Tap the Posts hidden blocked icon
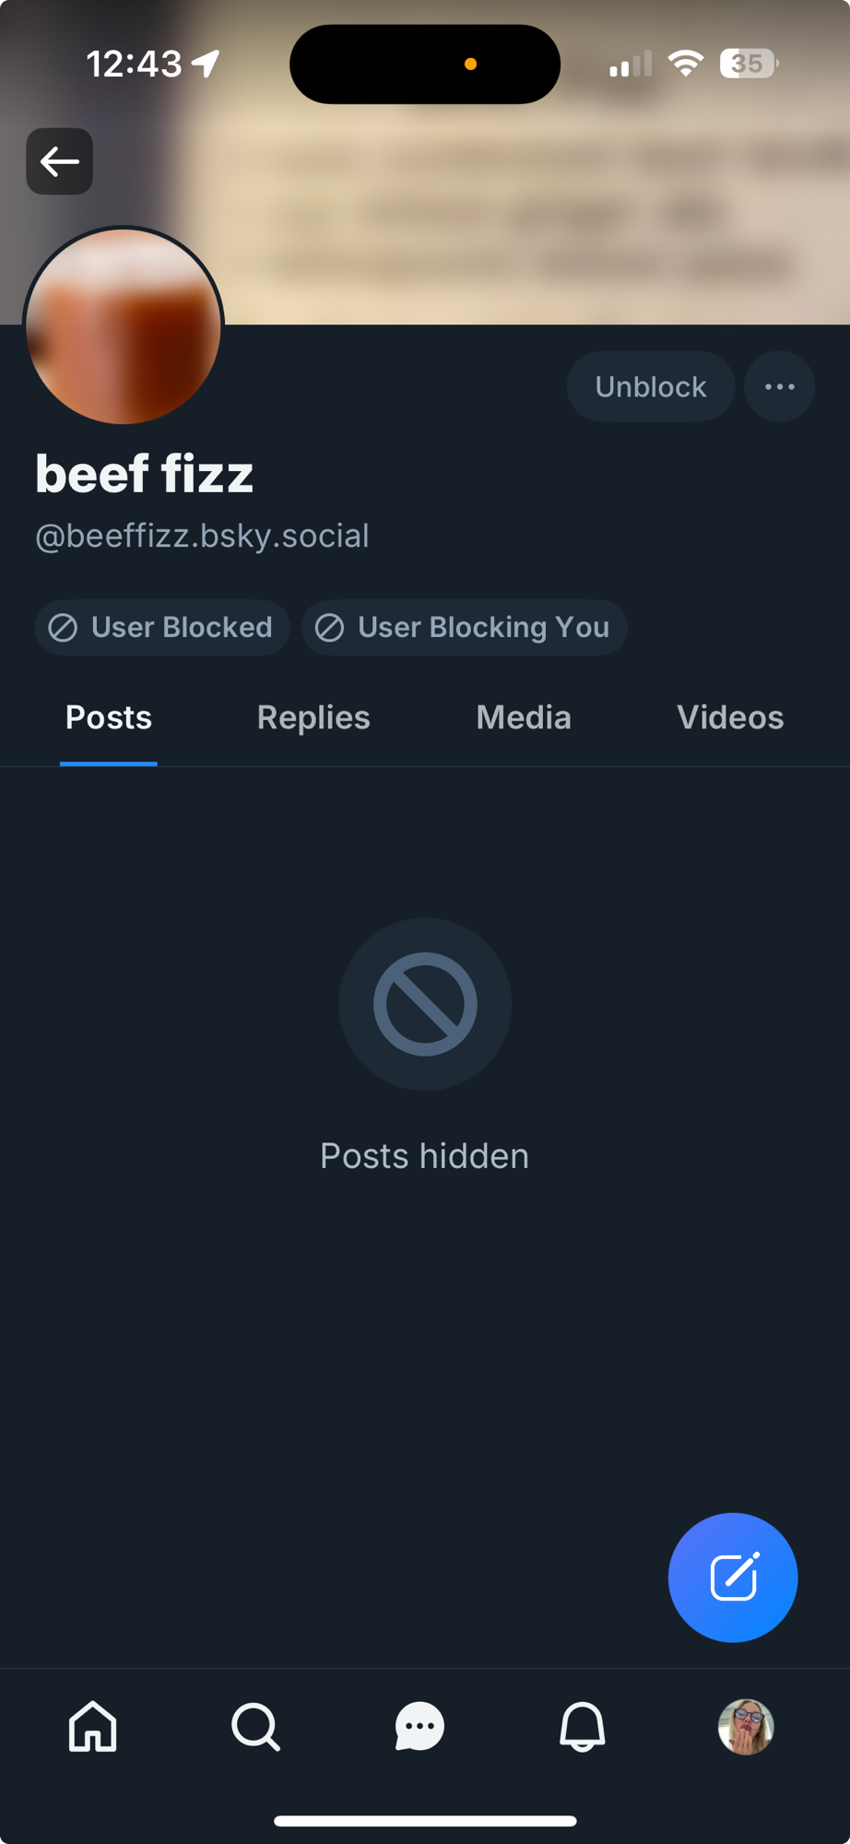Screen dimensions: 850x1844 [425, 1004]
